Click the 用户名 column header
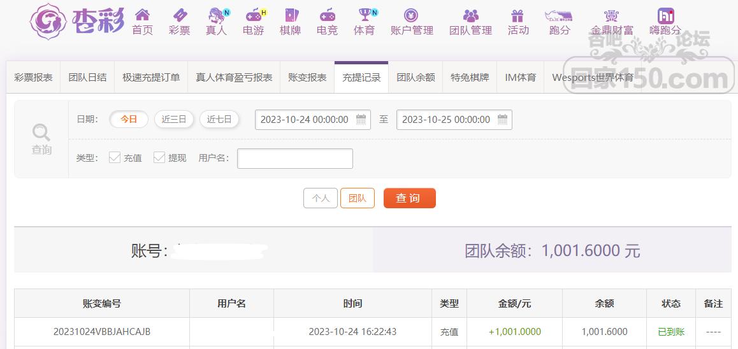The image size is (738, 349). click(x=231, y=303)
